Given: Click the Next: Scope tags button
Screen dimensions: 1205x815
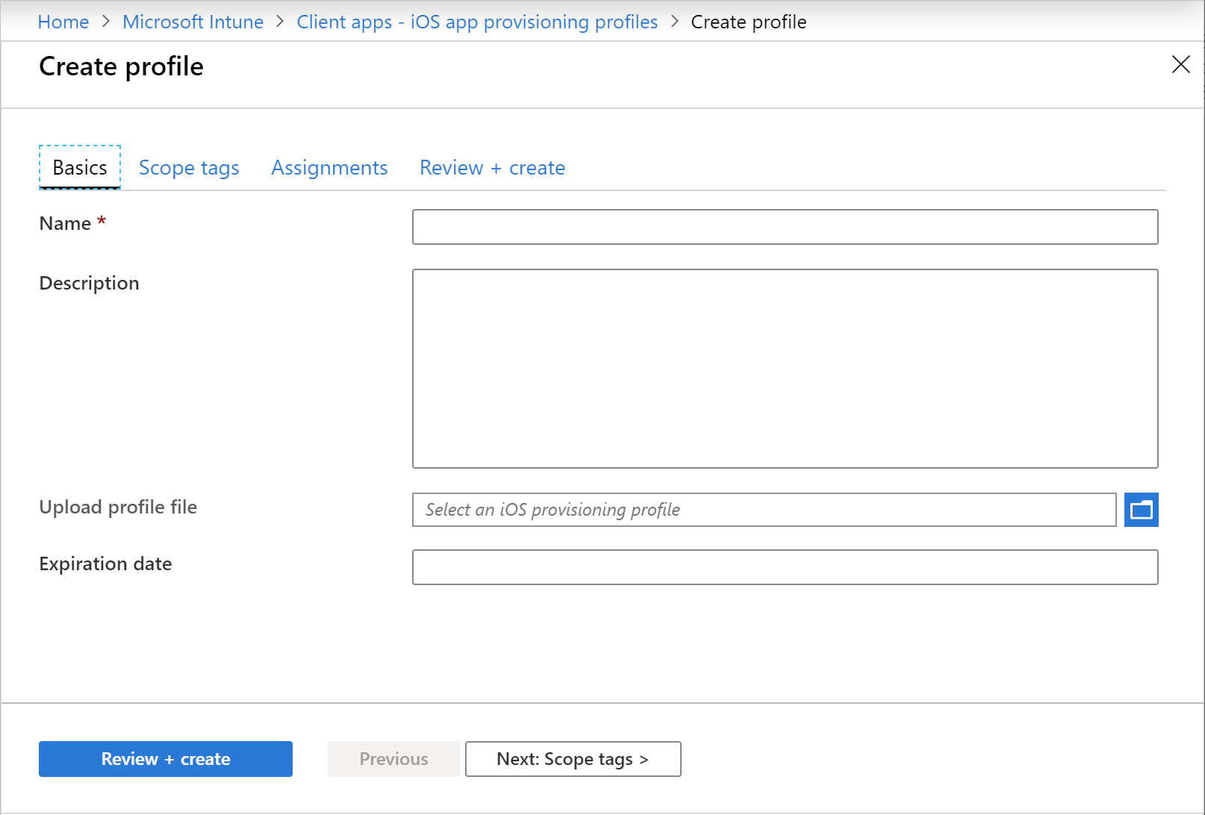Looking at the screenshot, I should pyautogui.click(x=573, y=758).
